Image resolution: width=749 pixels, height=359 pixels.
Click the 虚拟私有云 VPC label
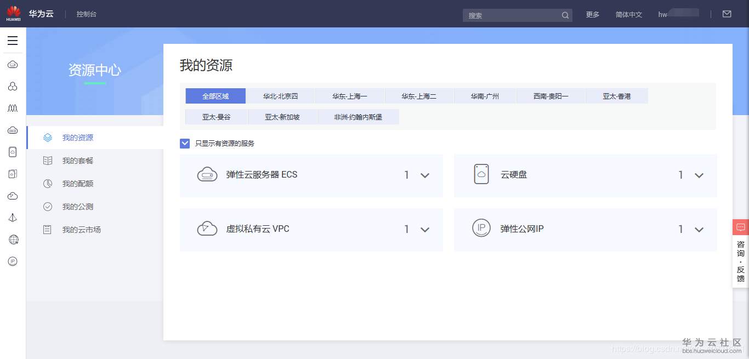(258, 229)
